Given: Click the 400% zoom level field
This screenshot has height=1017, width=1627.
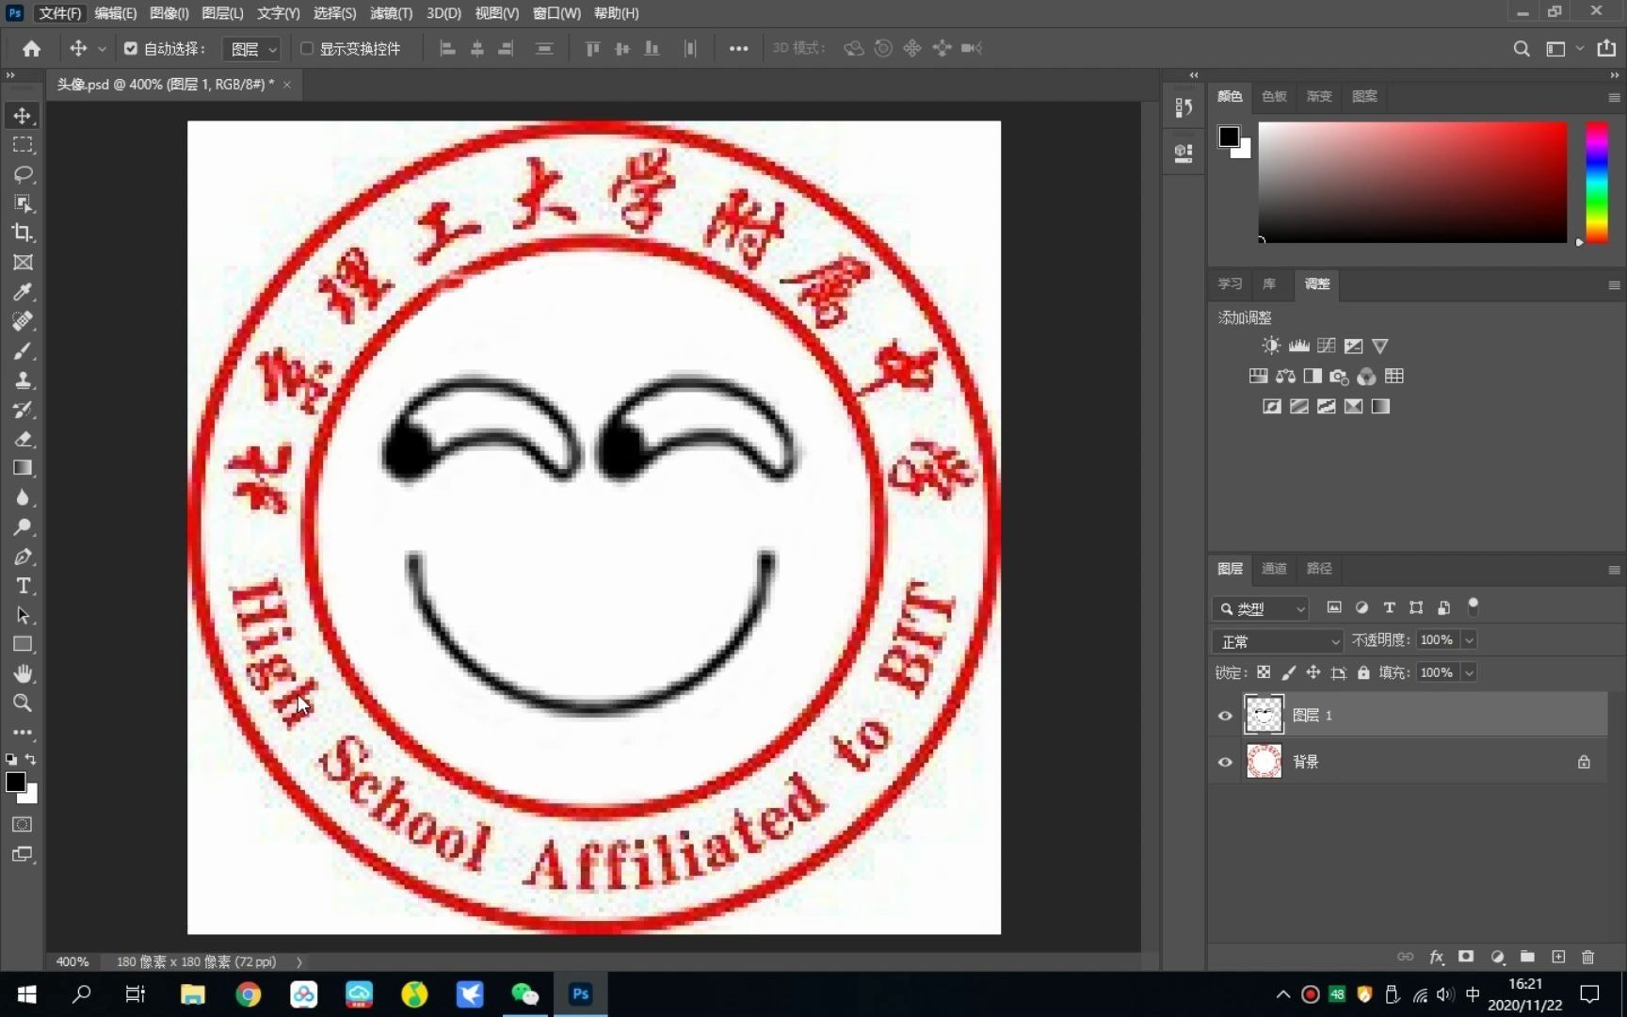Looking at the screenshot, I should (72, 961).
